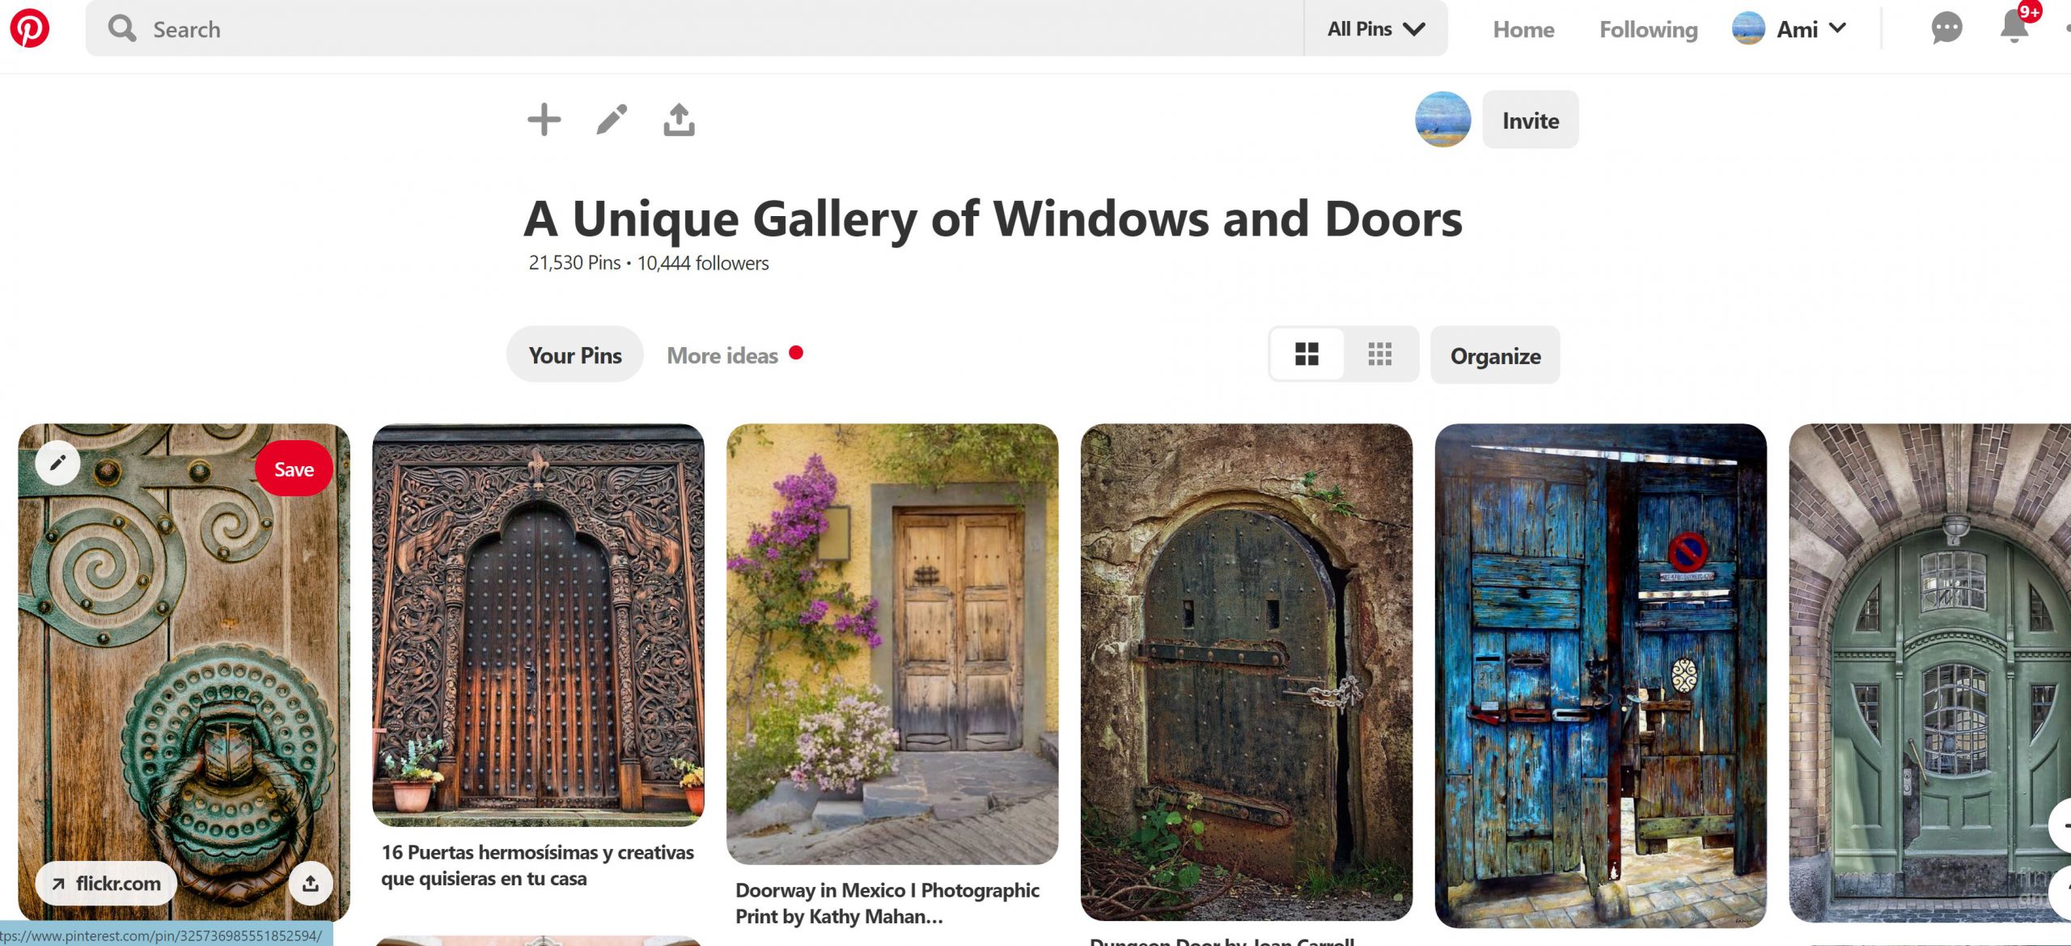The image size is (2071, 946).
Task: Click the magnifying glass search icon
Action: pos(122,28)
